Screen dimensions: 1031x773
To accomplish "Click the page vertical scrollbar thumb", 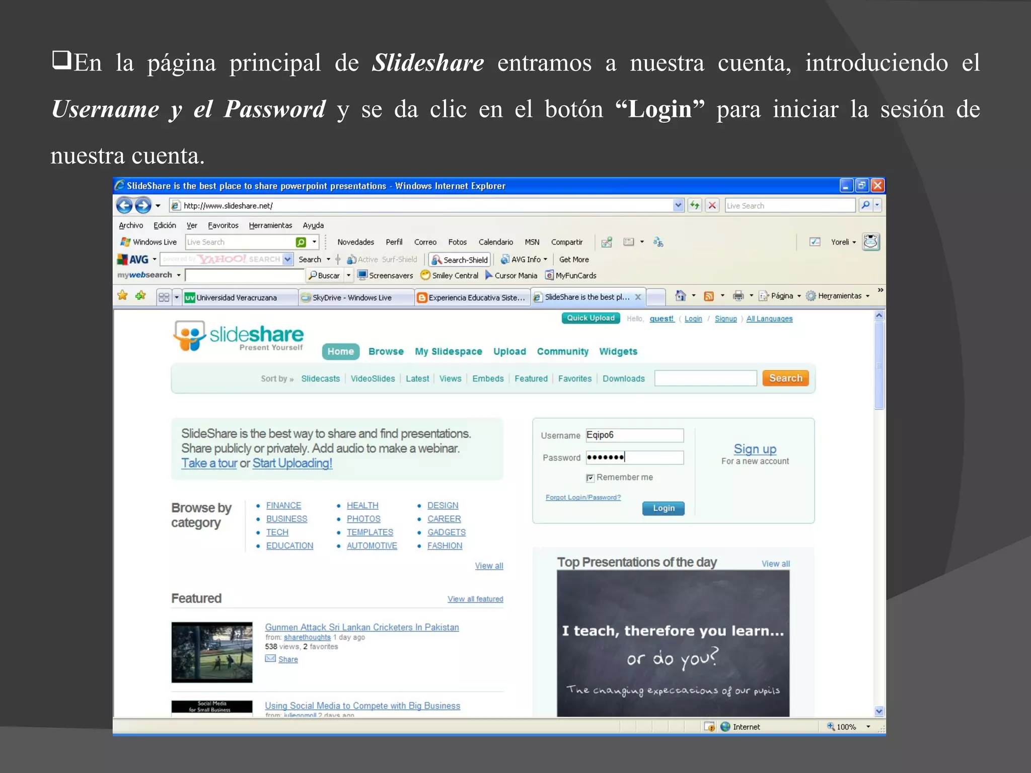I will (879, 366).
